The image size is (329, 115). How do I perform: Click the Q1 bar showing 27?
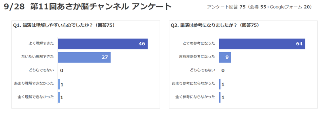[x=84, y=57]
